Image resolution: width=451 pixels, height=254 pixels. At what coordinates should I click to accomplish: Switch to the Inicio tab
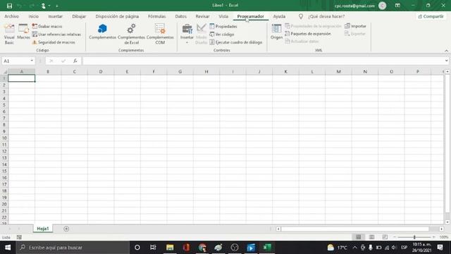point(33,16)
